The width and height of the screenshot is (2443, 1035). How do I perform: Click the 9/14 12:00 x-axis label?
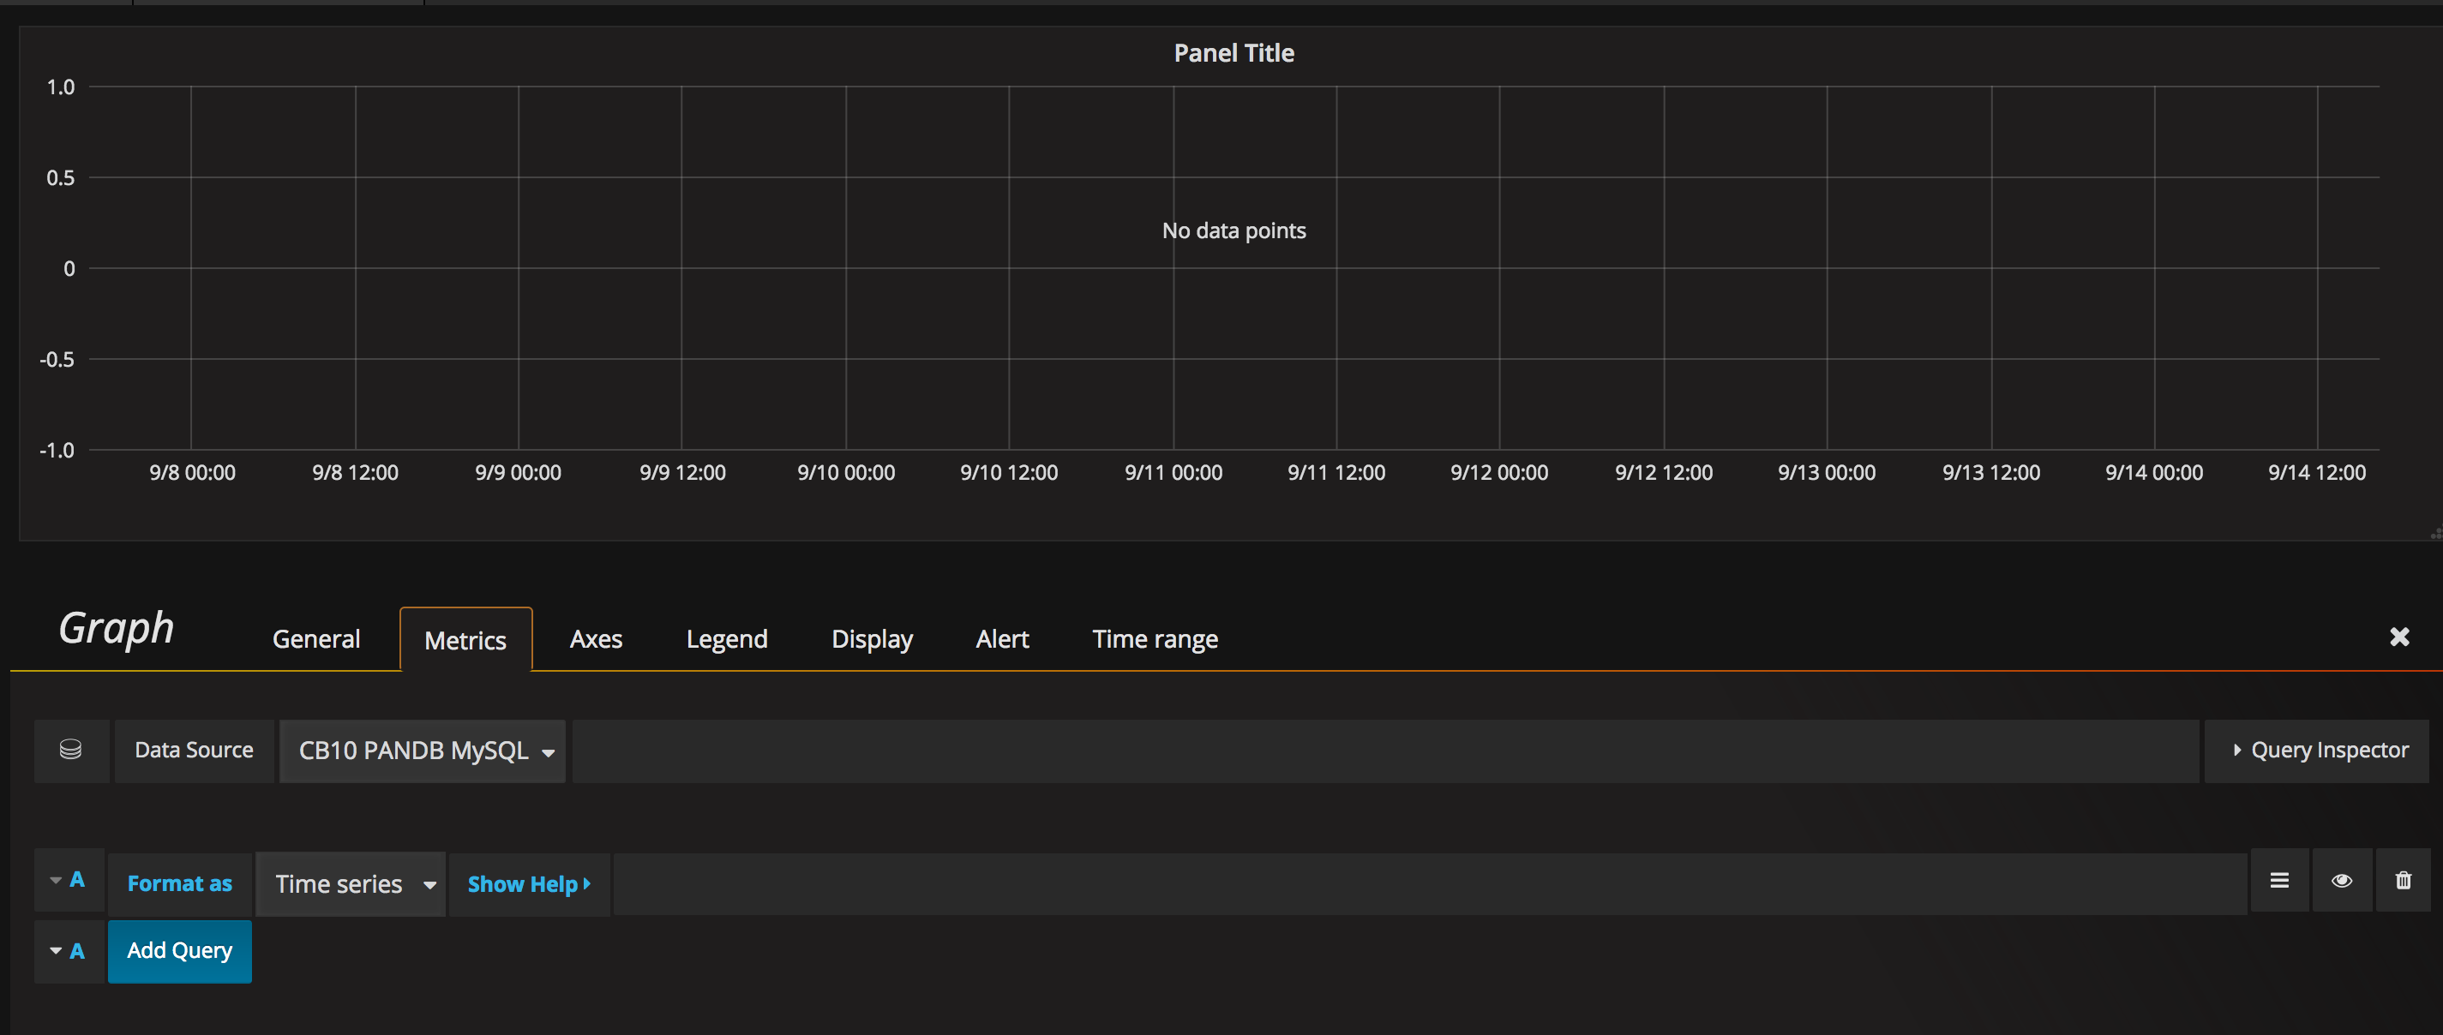(2317, 472)
